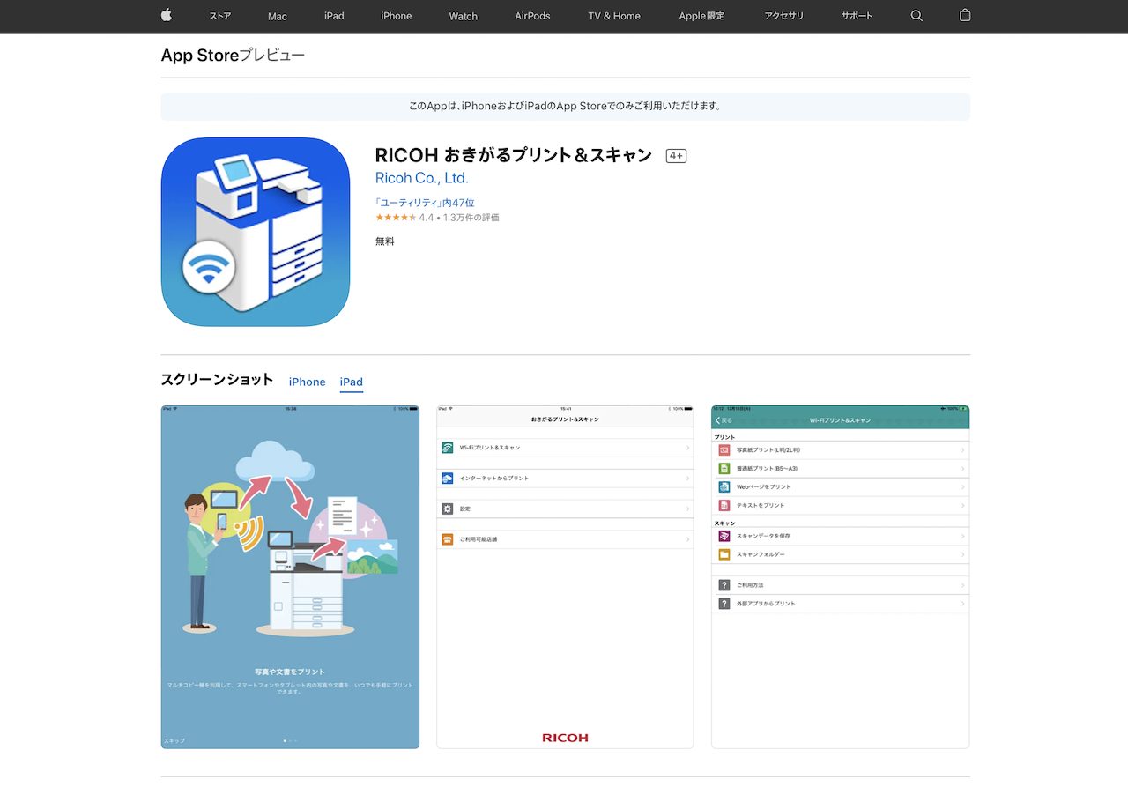Open the third screenshot Wi-Fiプリント&スキャン
Image resolution: width=1128 pixels, height=787 pixels.
coord(841,577)
